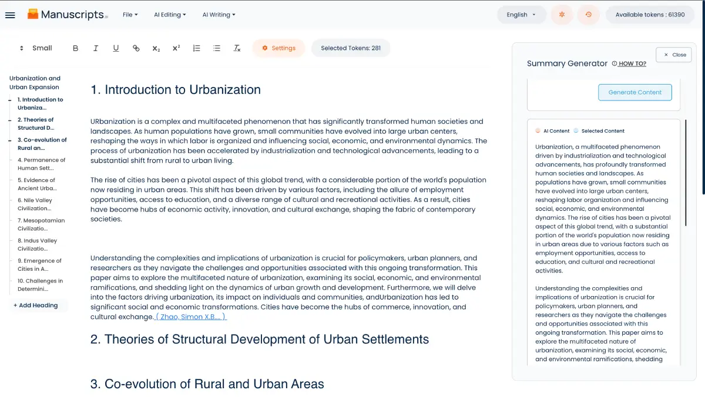Screen dimensions: 705x400
Task: Clear text formatting
Action: click(237, 48)
